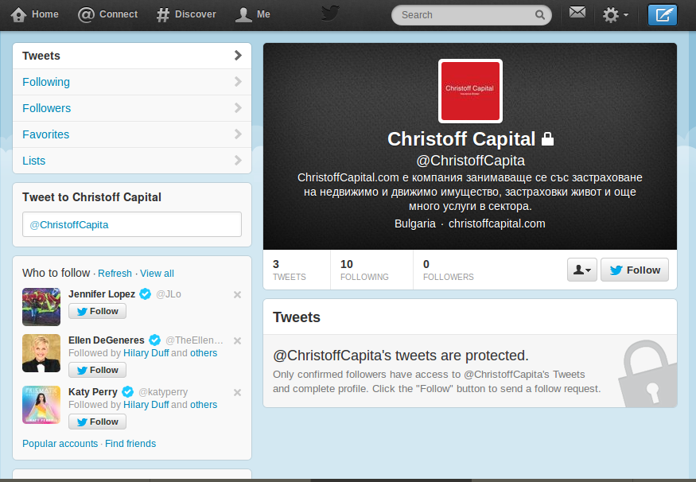Open the Lists section
This screenshot has width=696, height=482.
(x=132, y=161)
